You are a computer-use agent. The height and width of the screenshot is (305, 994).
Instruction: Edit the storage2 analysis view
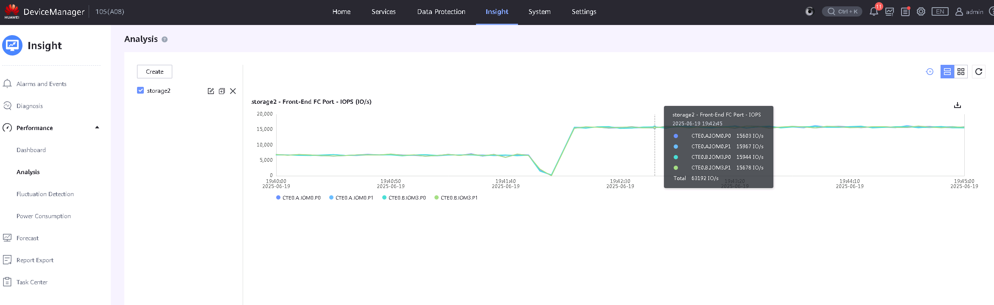(211, 91)
